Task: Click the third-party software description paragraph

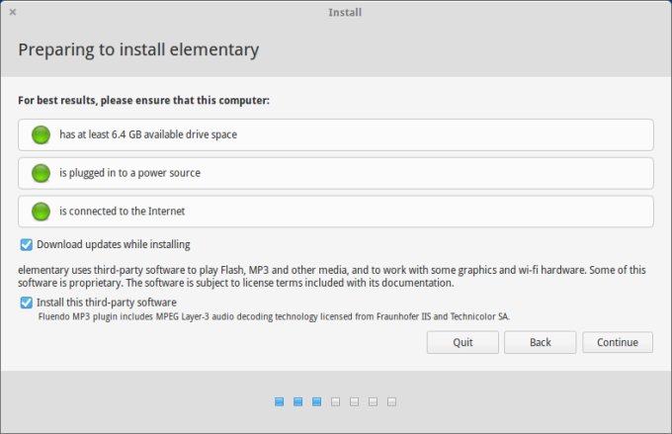Action: (332, 277)
